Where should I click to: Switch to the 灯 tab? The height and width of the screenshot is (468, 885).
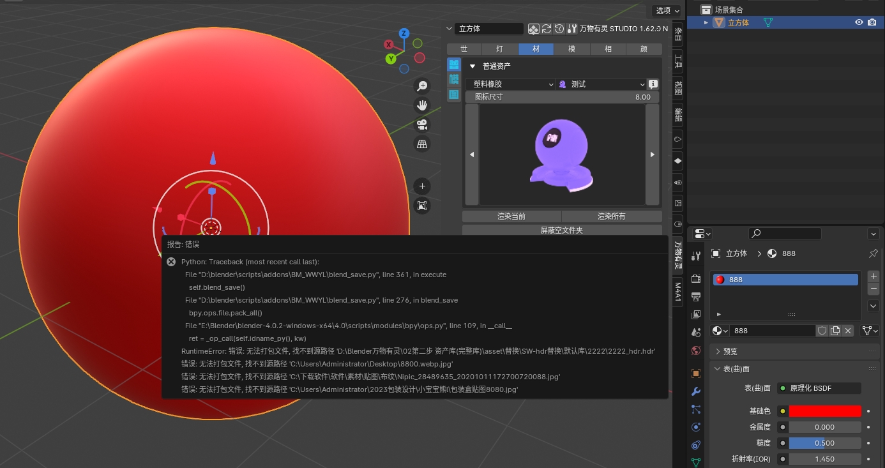(500, 49)
